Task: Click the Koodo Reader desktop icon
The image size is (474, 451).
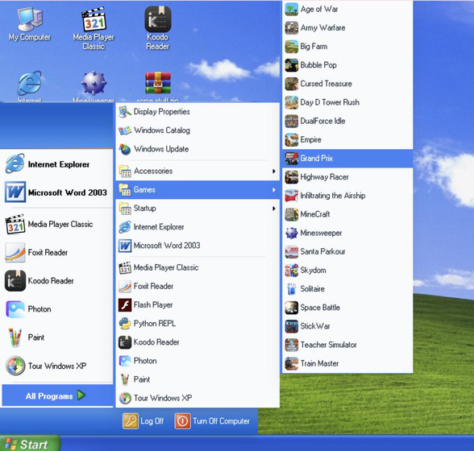Action: [157, 28]
